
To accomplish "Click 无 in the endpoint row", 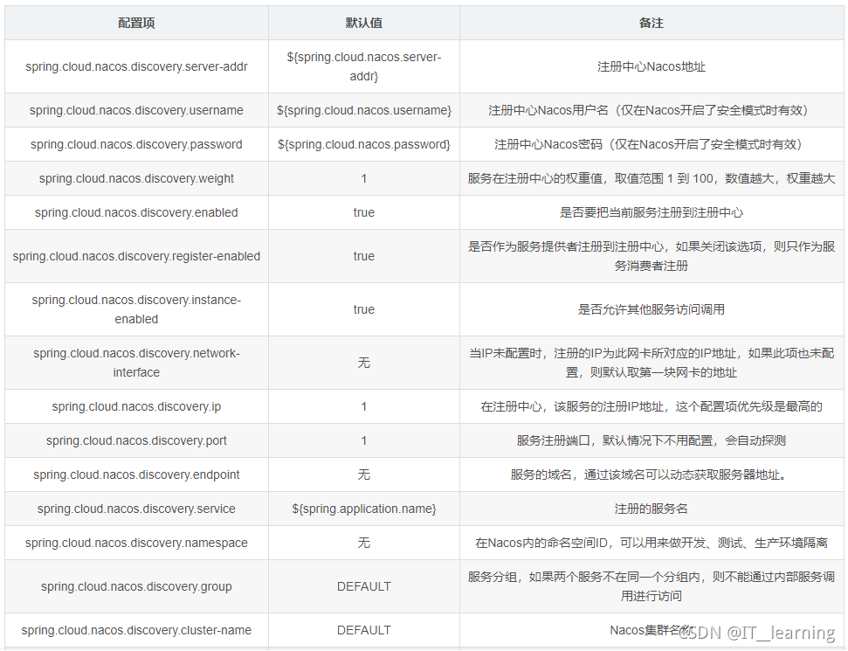I will click(364, 474).
